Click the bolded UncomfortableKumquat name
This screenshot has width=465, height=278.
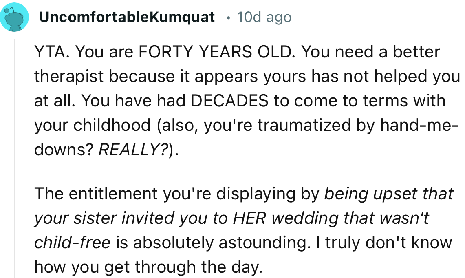coord(127,17)
